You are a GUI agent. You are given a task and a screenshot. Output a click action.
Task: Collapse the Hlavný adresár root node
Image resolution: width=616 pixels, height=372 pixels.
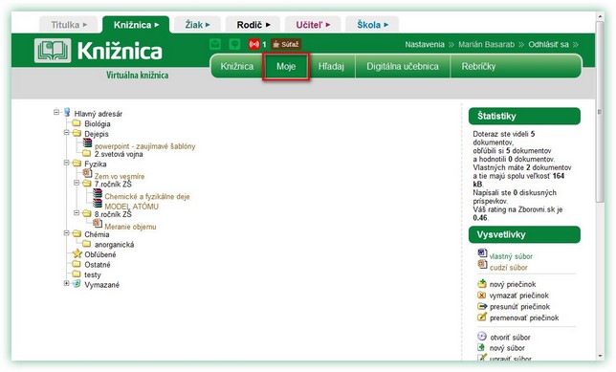(x=56, y=112)
